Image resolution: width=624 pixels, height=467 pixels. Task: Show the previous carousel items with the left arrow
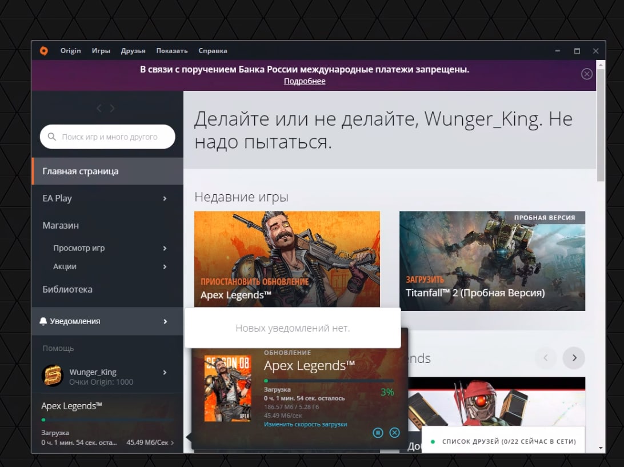coord(546,358)
